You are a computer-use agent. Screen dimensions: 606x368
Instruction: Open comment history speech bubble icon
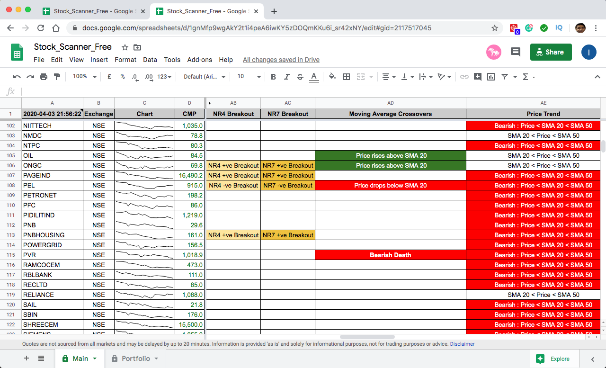(516, 52)
